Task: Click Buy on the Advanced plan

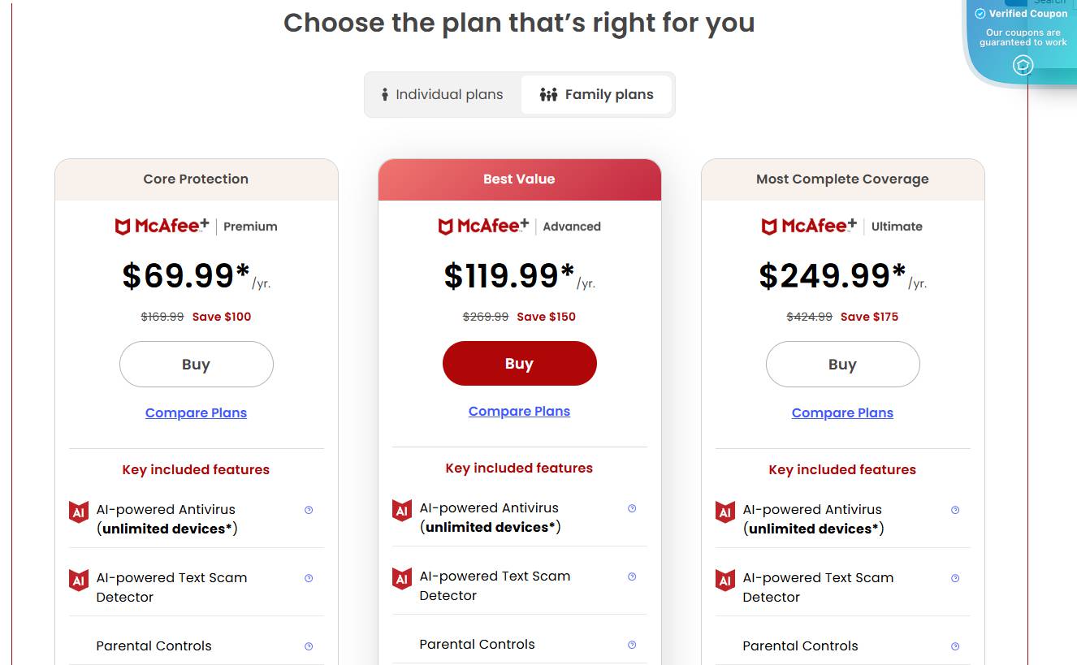Action: point(519,363)
